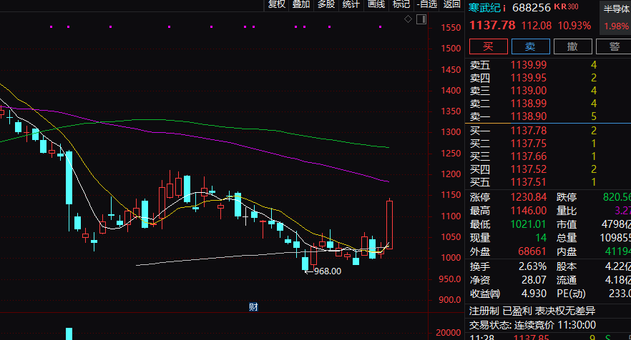
Task: Click the KR 300 badge icon
Action: 568,6
